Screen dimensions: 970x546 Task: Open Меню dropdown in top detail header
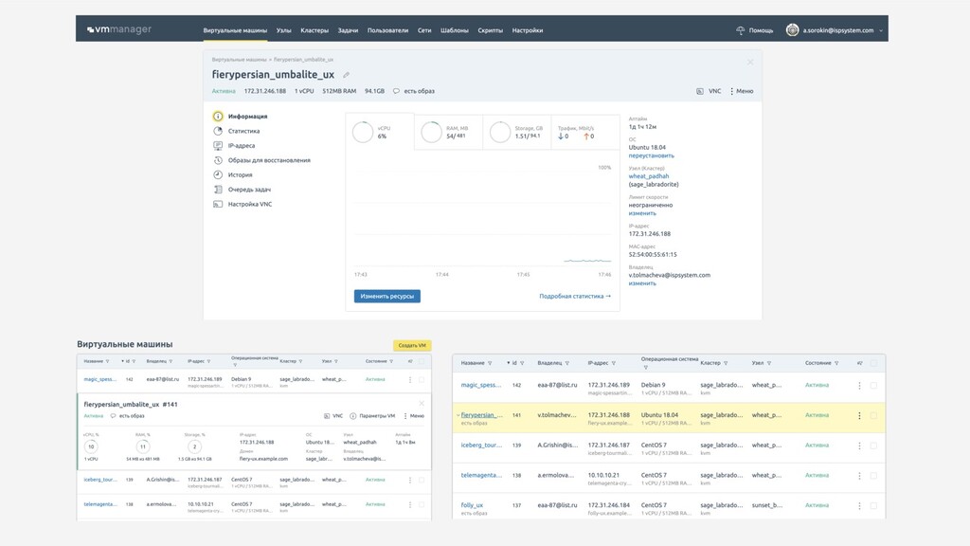pos(742,91)
